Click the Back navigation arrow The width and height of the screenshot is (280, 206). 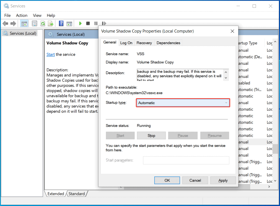(5, 23)
